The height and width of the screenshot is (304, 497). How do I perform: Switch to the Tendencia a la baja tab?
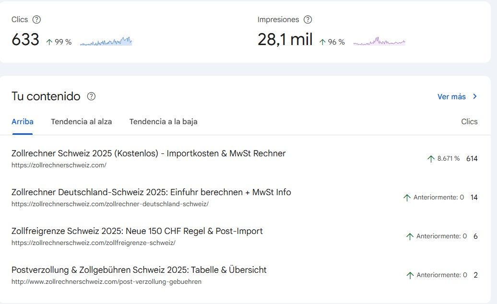tap(163, 121)
